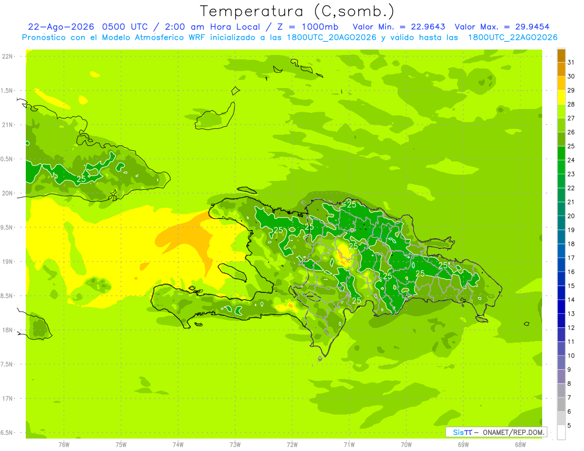This screenshot has height=451, width=584.
Task: Click the "73W" longitude axis label
Action: coord(235,444)
